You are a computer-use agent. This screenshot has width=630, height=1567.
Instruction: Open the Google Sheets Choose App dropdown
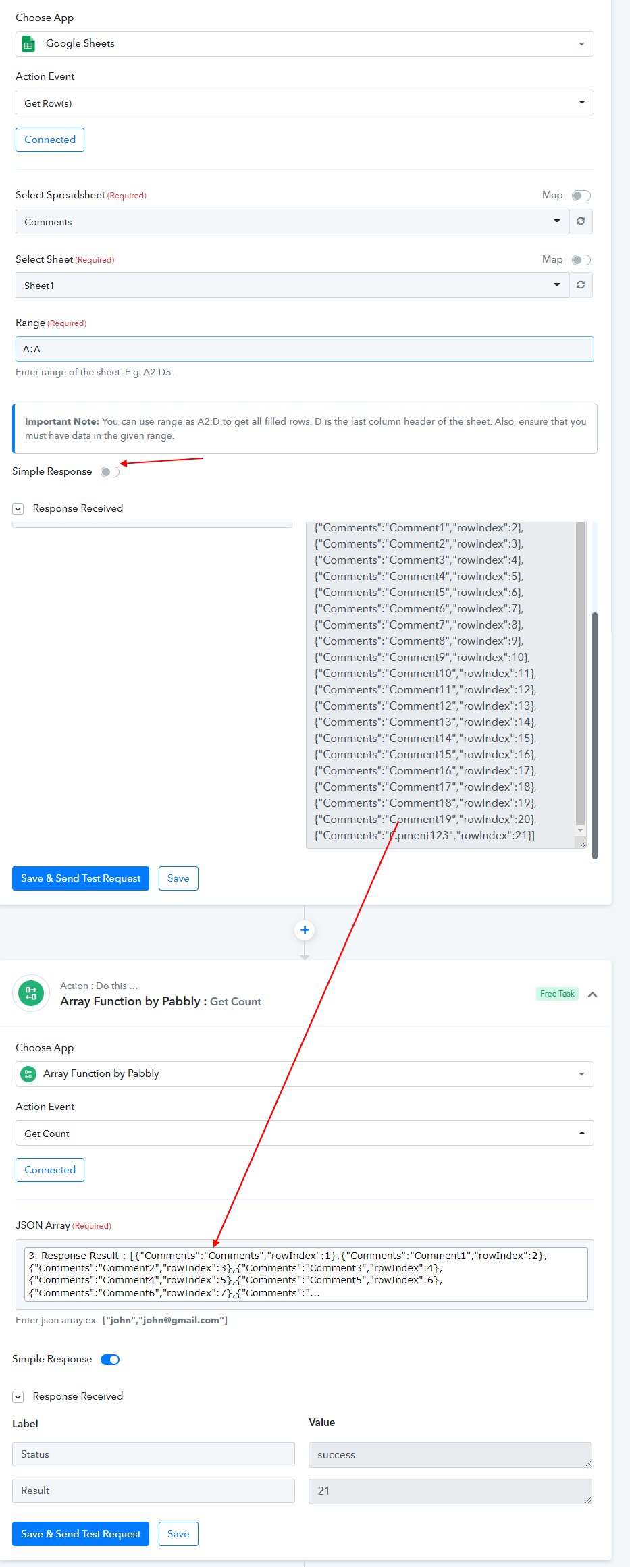[x=305, y=44]
